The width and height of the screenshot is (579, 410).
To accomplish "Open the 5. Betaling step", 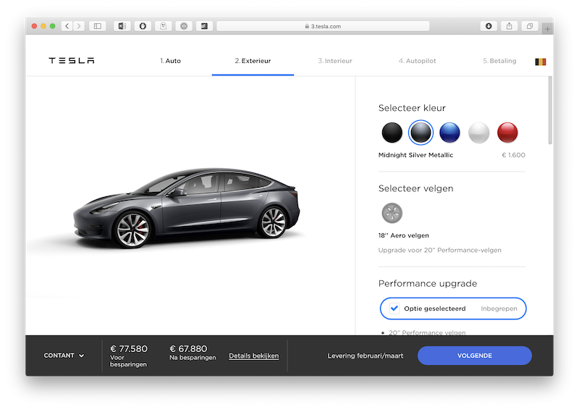I will (499, 61).
